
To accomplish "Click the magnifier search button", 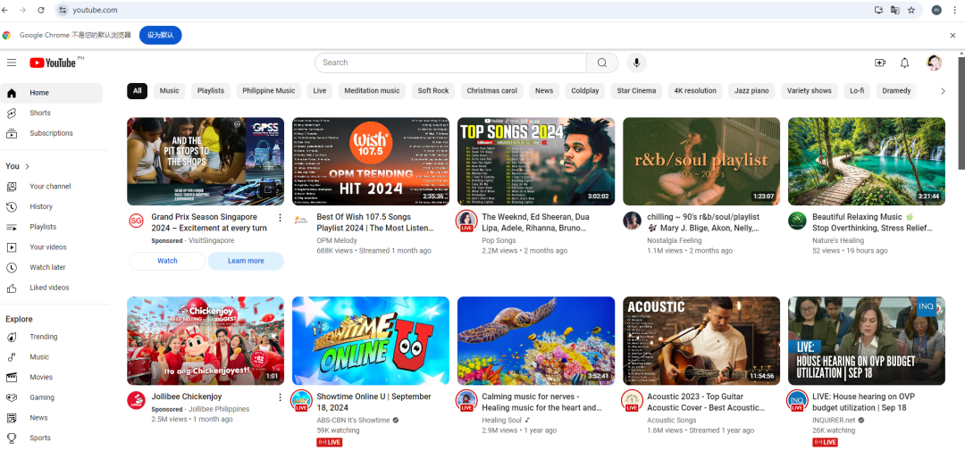I will click(x=602, y=63).
